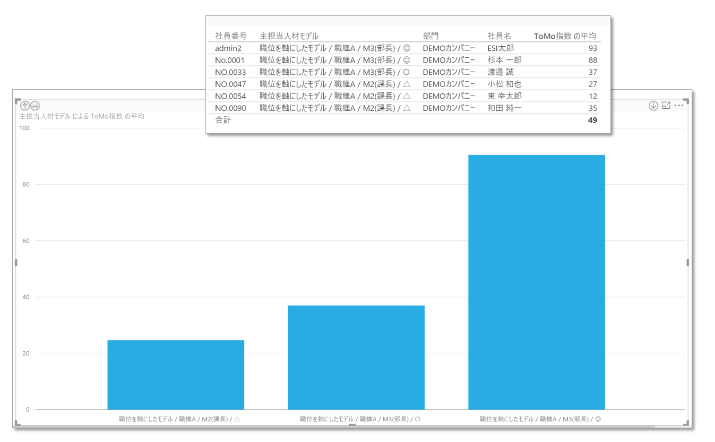Screen dimensions: 715x442
Task: Click the ToMo value 35
Action: (592, 108)
